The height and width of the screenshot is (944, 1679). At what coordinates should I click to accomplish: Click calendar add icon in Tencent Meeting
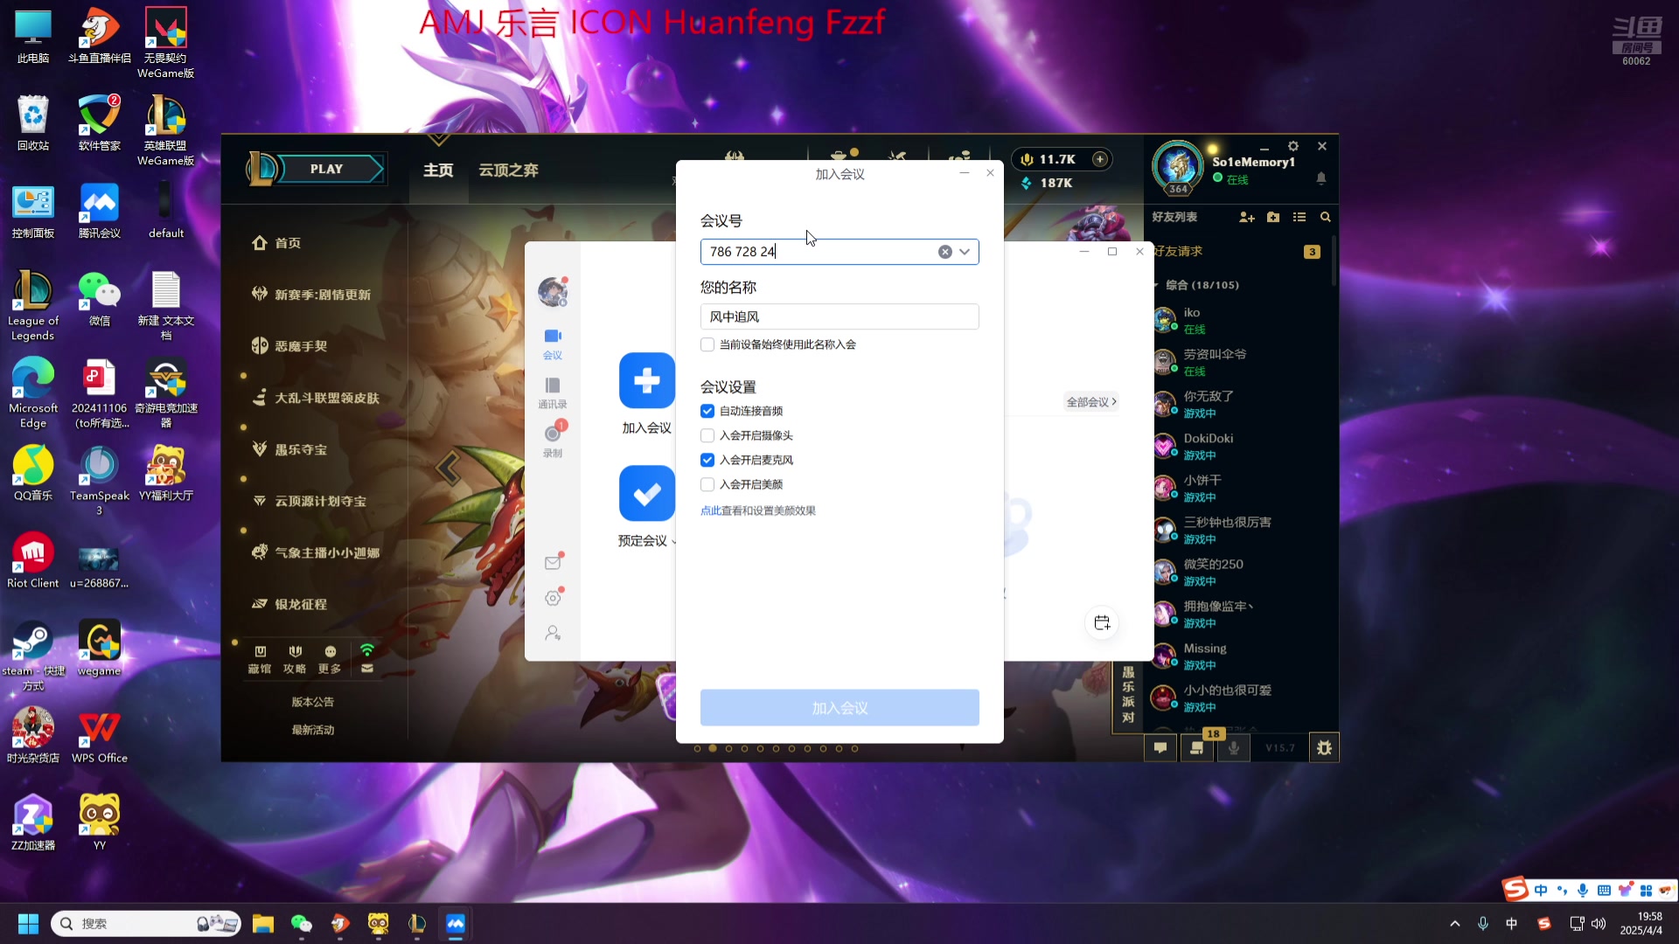[x=1102, y=622]
